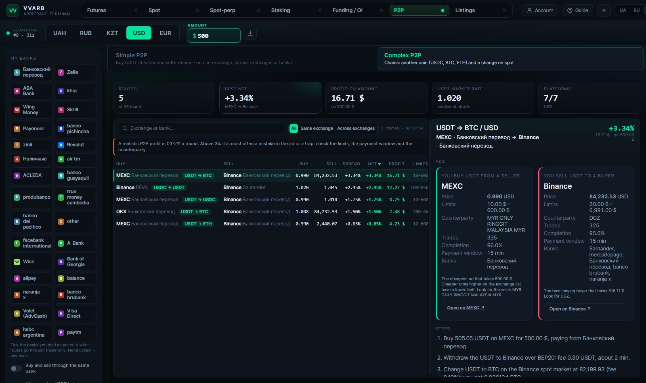Open the Staking tab
The image size is (646, 383).
click(296, 10)
